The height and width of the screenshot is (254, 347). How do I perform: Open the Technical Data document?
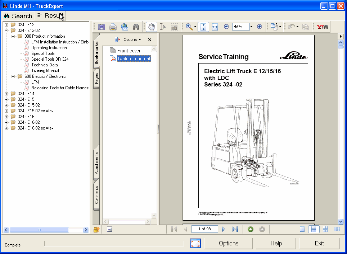pos(45,65)
